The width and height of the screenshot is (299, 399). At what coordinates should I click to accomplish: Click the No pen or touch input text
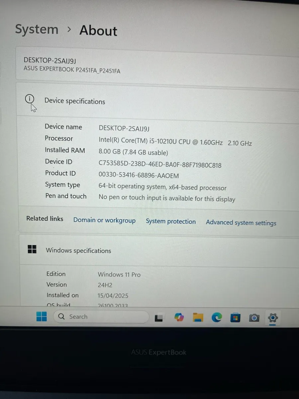point(167,198)
